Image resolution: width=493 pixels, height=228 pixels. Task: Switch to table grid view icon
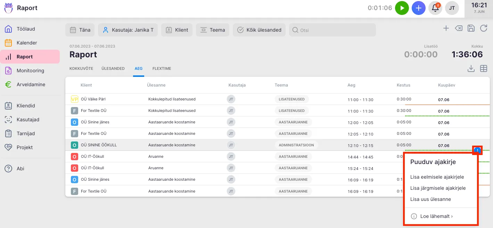tap(483, 68)
